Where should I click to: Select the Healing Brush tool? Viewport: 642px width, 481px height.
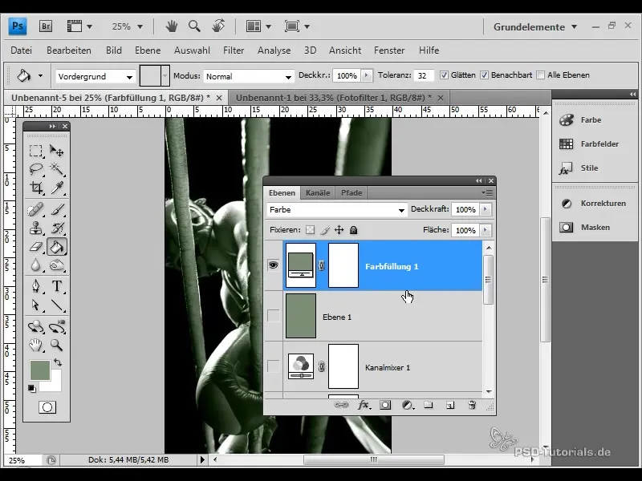36,209
